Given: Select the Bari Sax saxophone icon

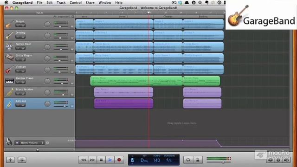Looking at the screenshot, I should point(9,103).
